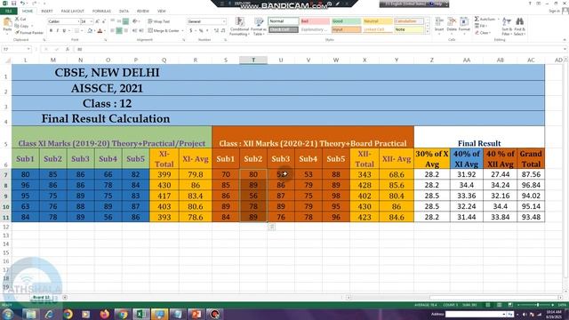Expand the cell styles gallery

pos(427,32)
